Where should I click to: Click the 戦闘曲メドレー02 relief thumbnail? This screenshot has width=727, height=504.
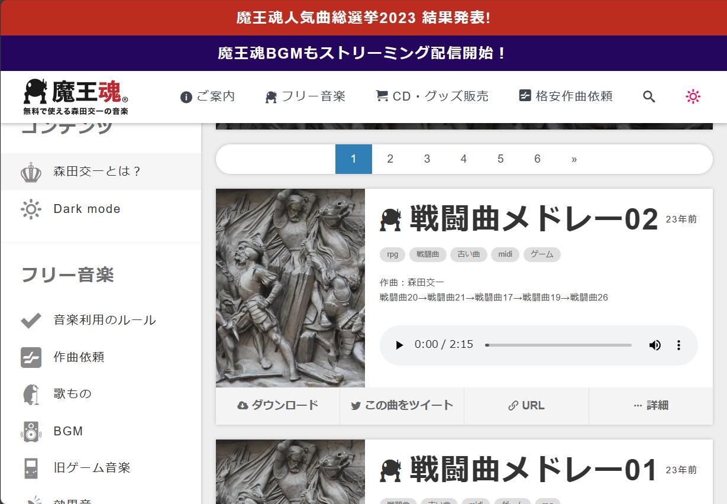click(290, 288)
